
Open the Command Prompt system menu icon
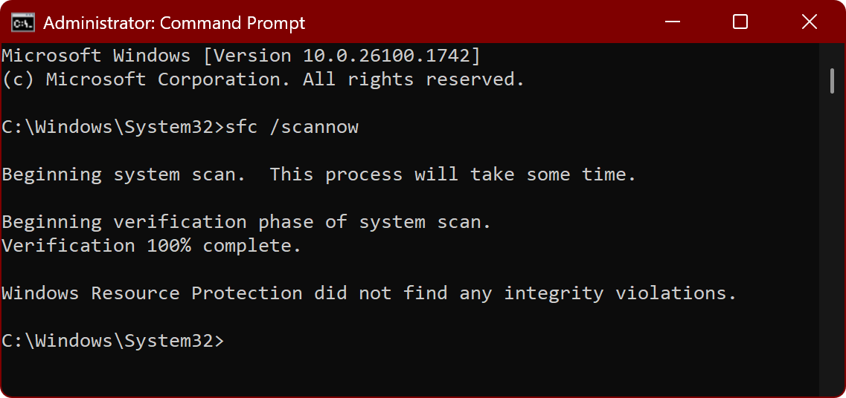tap(22, 22)
